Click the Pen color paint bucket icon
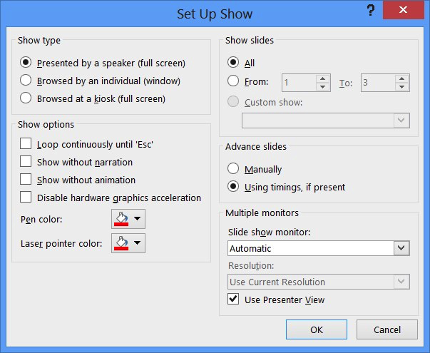This screenshot has height=353, width=430. pos(121,219)
